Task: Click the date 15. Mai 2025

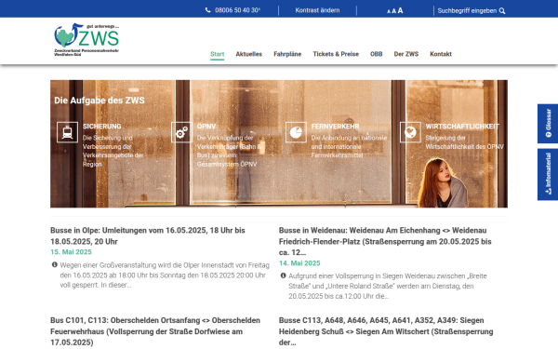Action: [71, 252]
